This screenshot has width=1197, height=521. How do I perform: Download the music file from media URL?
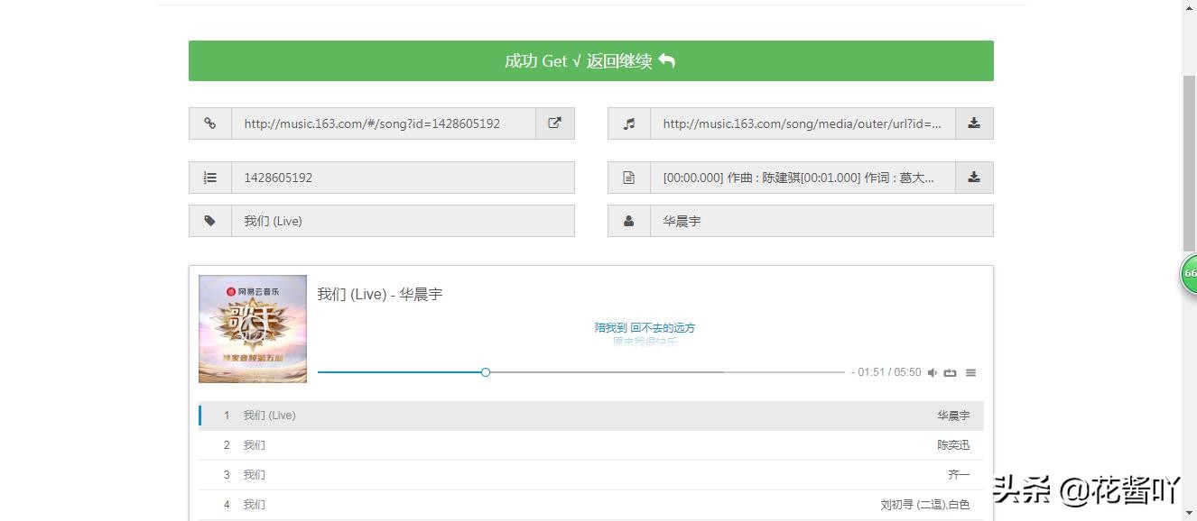click(974, 123)
